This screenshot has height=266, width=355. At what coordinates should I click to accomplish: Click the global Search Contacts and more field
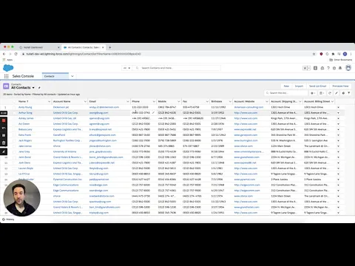(177, 68)
